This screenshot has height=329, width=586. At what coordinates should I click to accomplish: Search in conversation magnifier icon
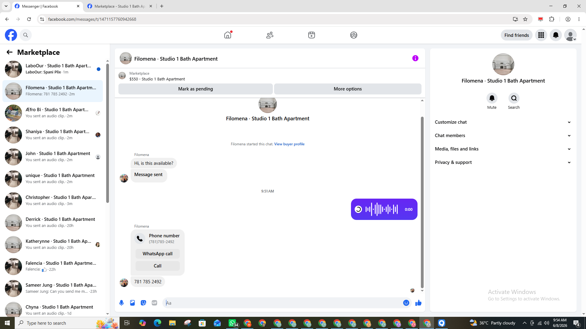(x=514, y=98)
